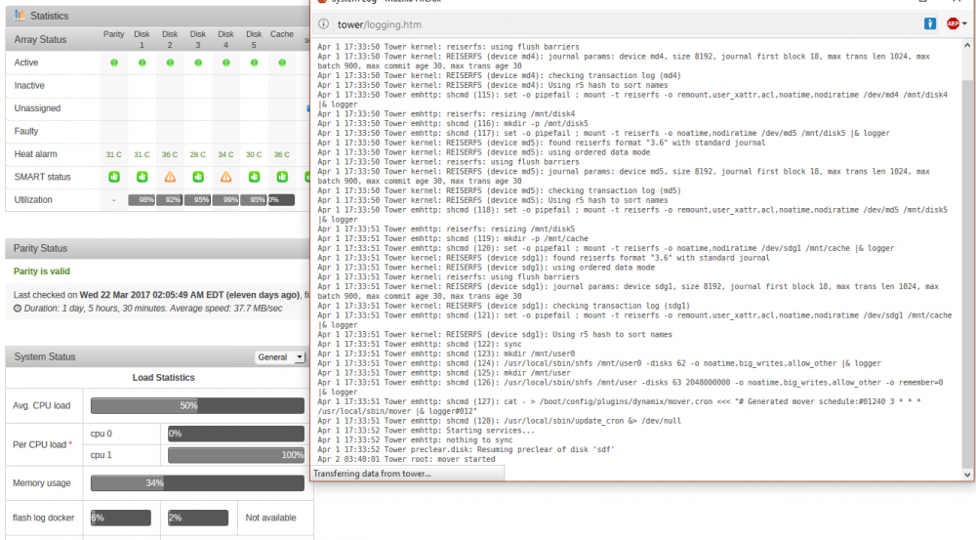Open the ABP icon dropdown arrow
The image size is (976, 540).
[964, 23]
